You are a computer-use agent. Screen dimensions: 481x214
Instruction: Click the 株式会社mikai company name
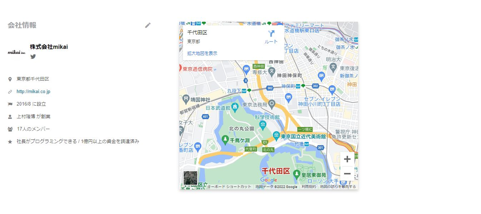[x=49, y=47]
